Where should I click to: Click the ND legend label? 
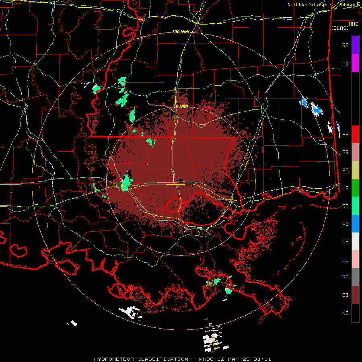(345, 313)
